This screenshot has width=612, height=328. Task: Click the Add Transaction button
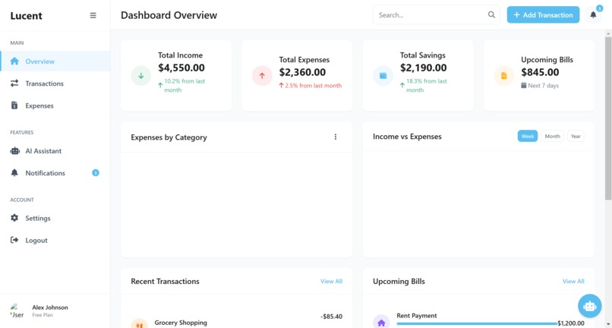(x=543, y=15)
